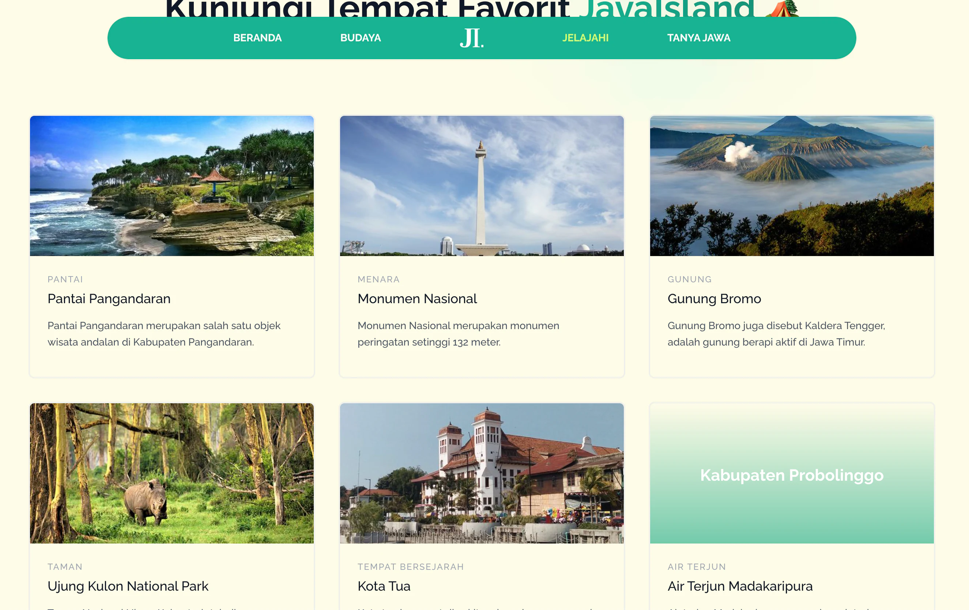
Task: Click the Kota Tua card title
Action: (x=384, y=586)
